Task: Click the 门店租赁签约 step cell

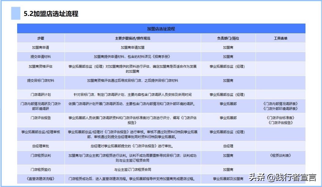Action: 41,169
